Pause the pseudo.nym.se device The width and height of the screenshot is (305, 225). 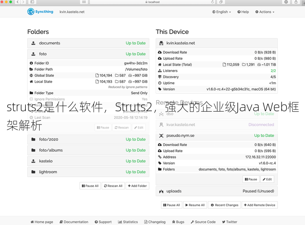coord(251,179)
